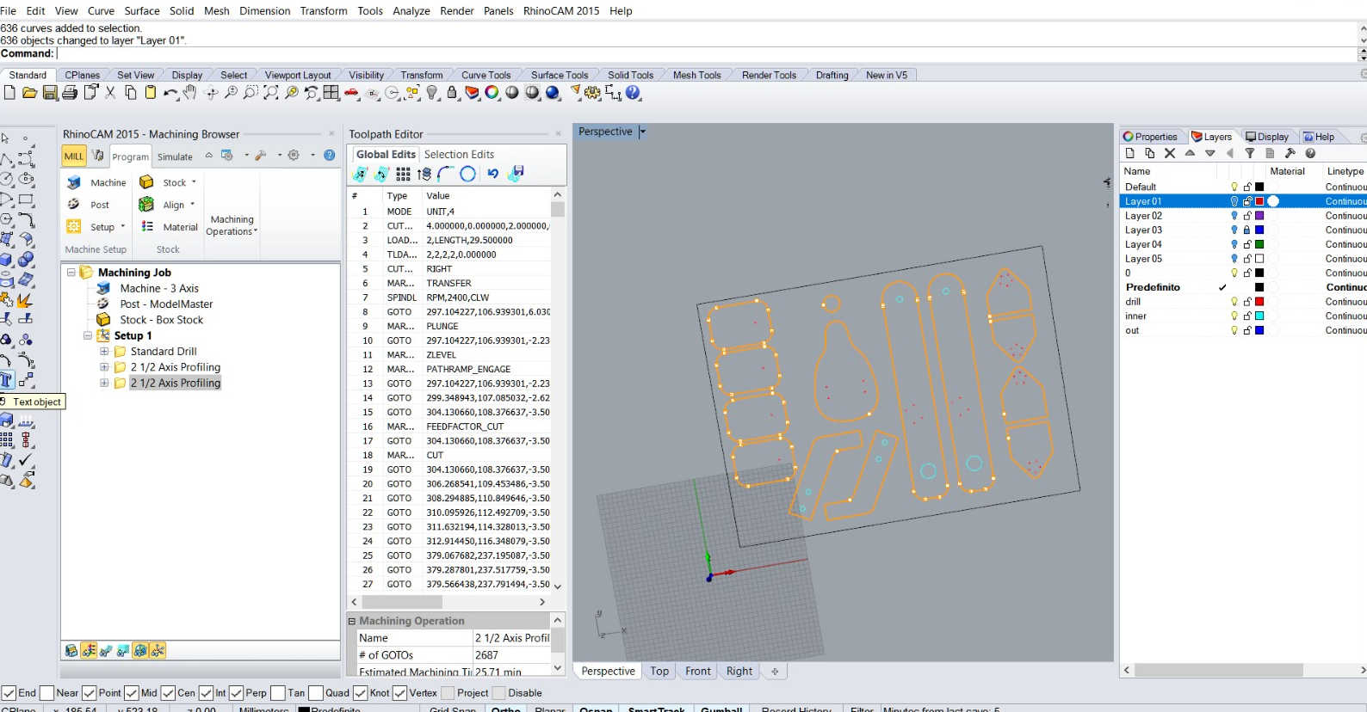Click the MILL mode button in Machining Browser
The image size is (1367, 712).
pos(74,157)
